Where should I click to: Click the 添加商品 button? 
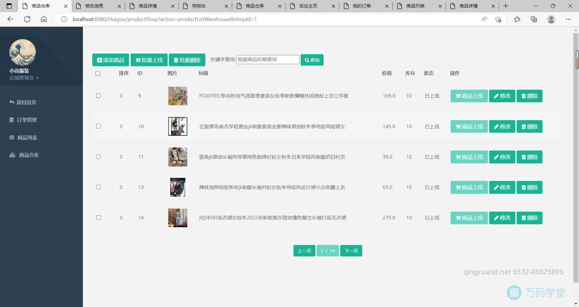[x=111, y=60]
